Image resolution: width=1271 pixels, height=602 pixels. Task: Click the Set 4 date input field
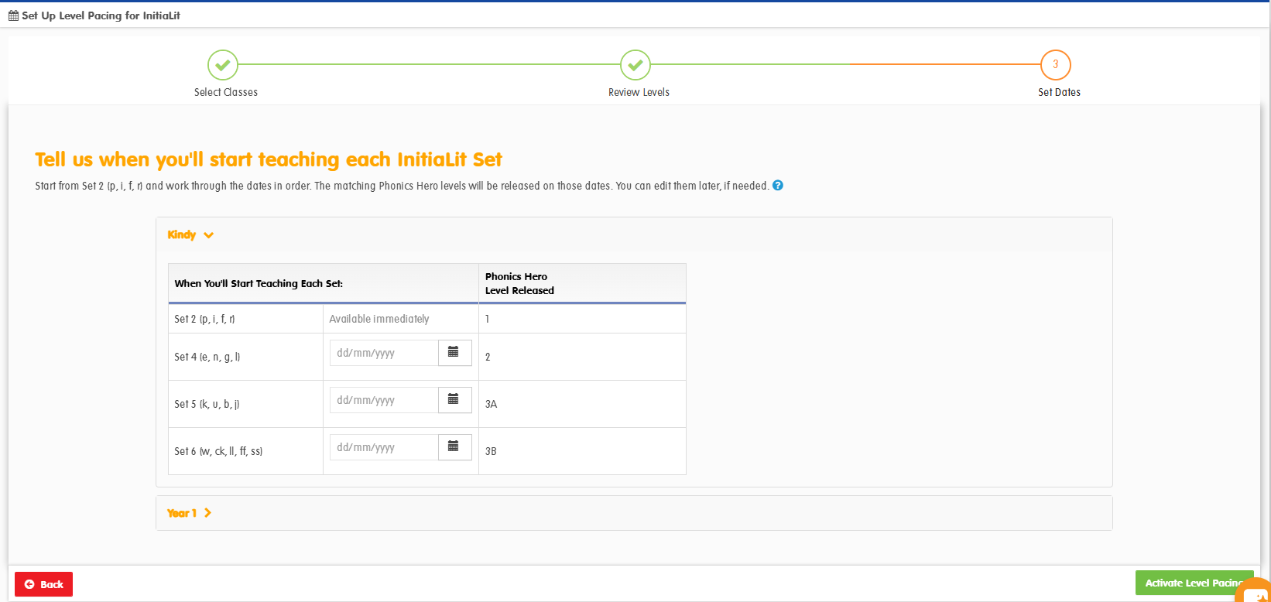click(x=384, y=353)
